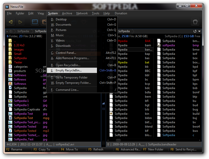Select Go to Temporary Folder entry

(82, 77)
